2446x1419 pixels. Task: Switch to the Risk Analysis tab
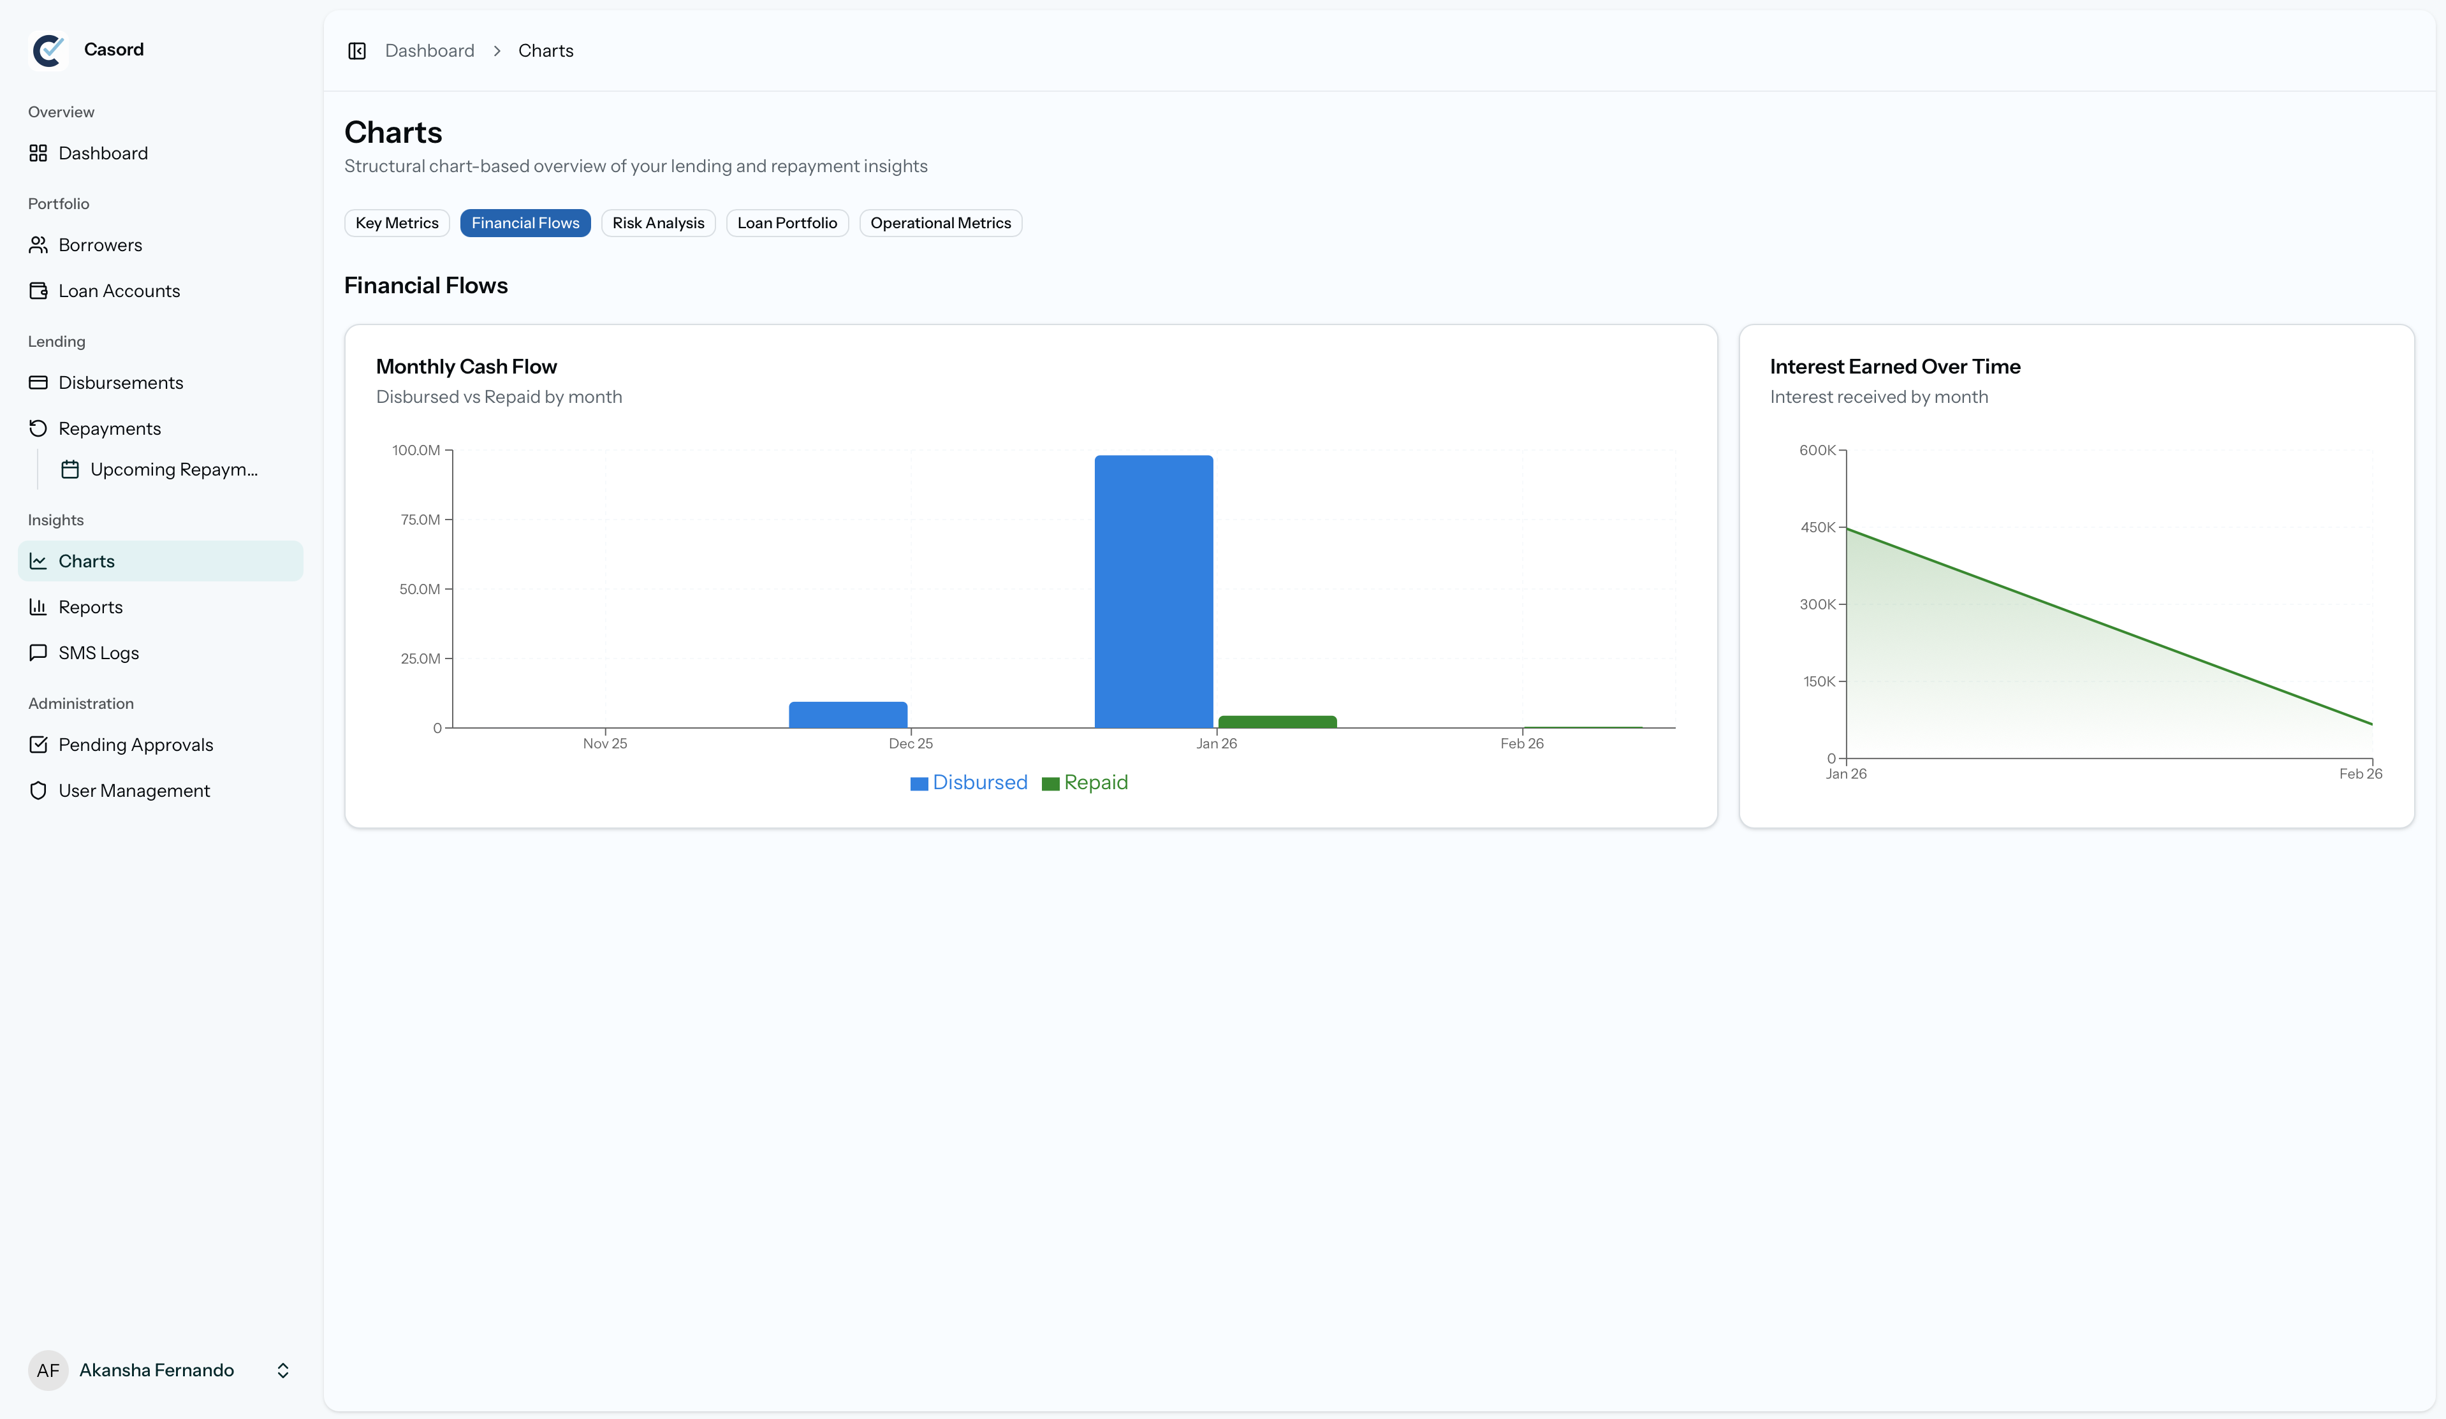[x=657, y=223]
